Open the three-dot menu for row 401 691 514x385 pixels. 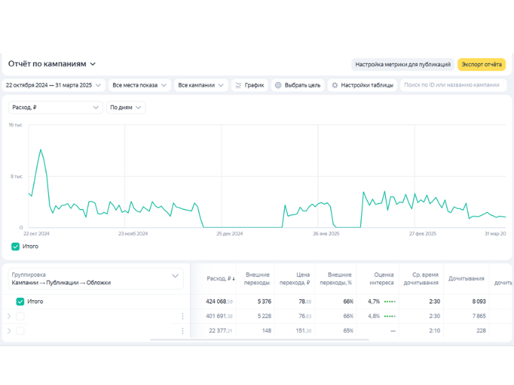(182, 316)
